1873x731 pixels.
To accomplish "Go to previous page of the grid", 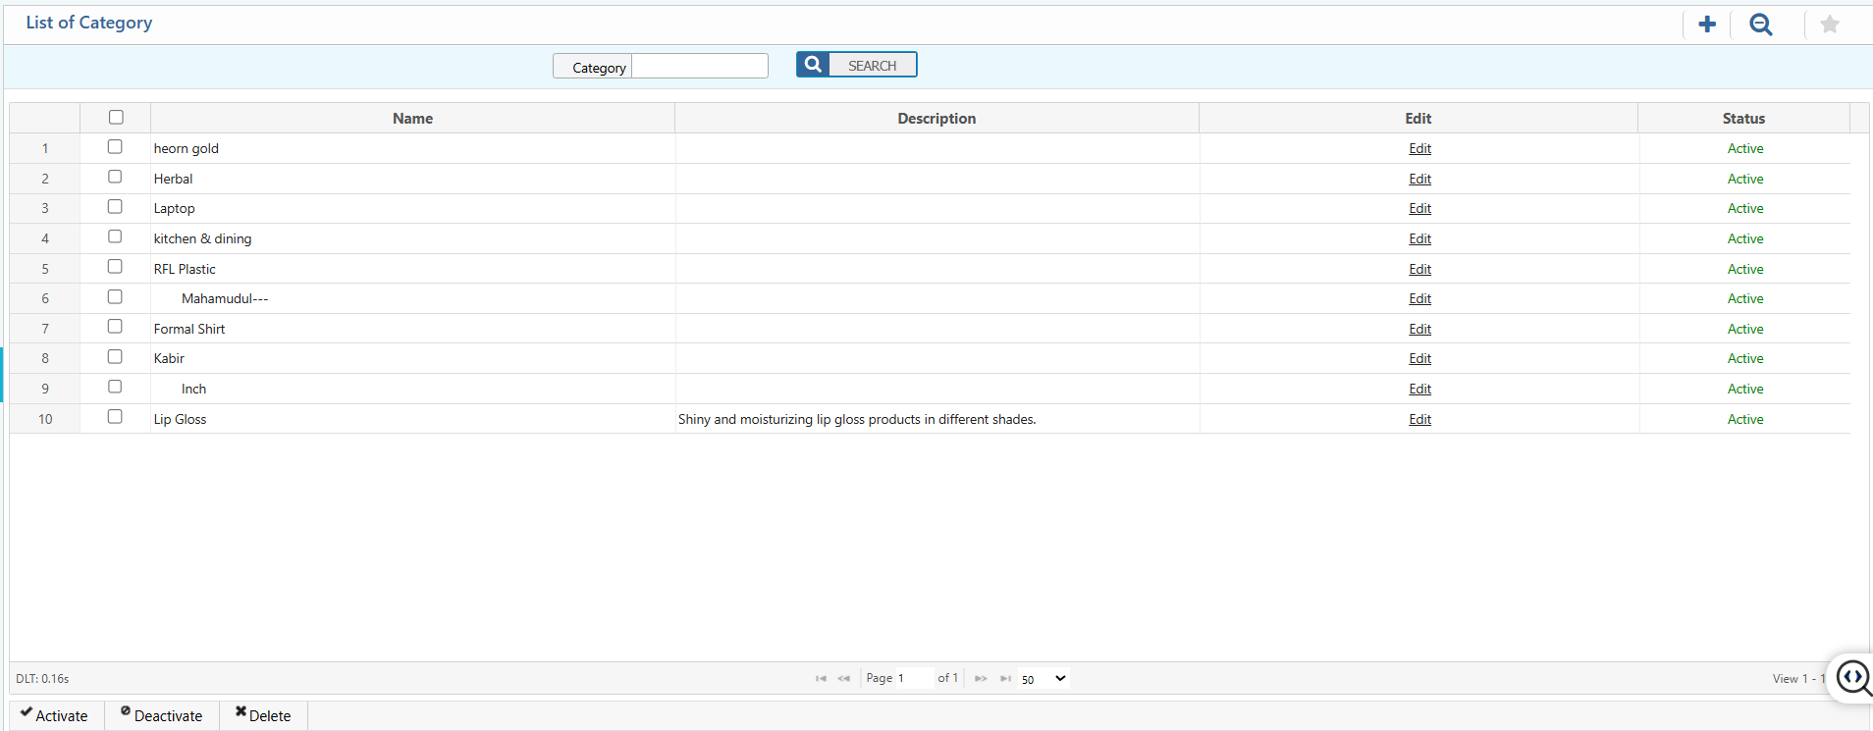I will click(x=844, y=678).
